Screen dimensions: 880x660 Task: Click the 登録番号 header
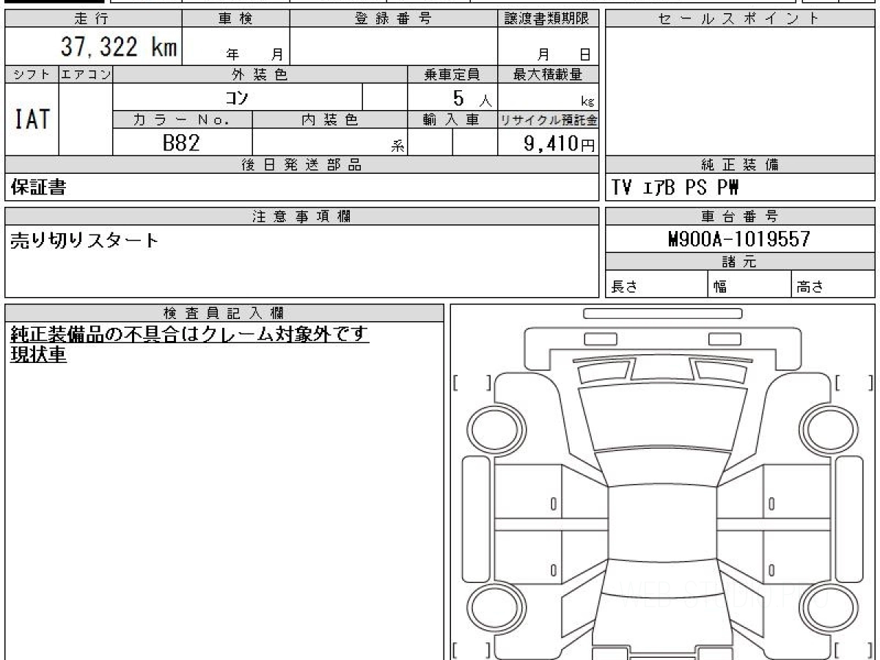[394, 20]
